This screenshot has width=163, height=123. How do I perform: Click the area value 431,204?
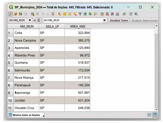[x=84, y=100]
